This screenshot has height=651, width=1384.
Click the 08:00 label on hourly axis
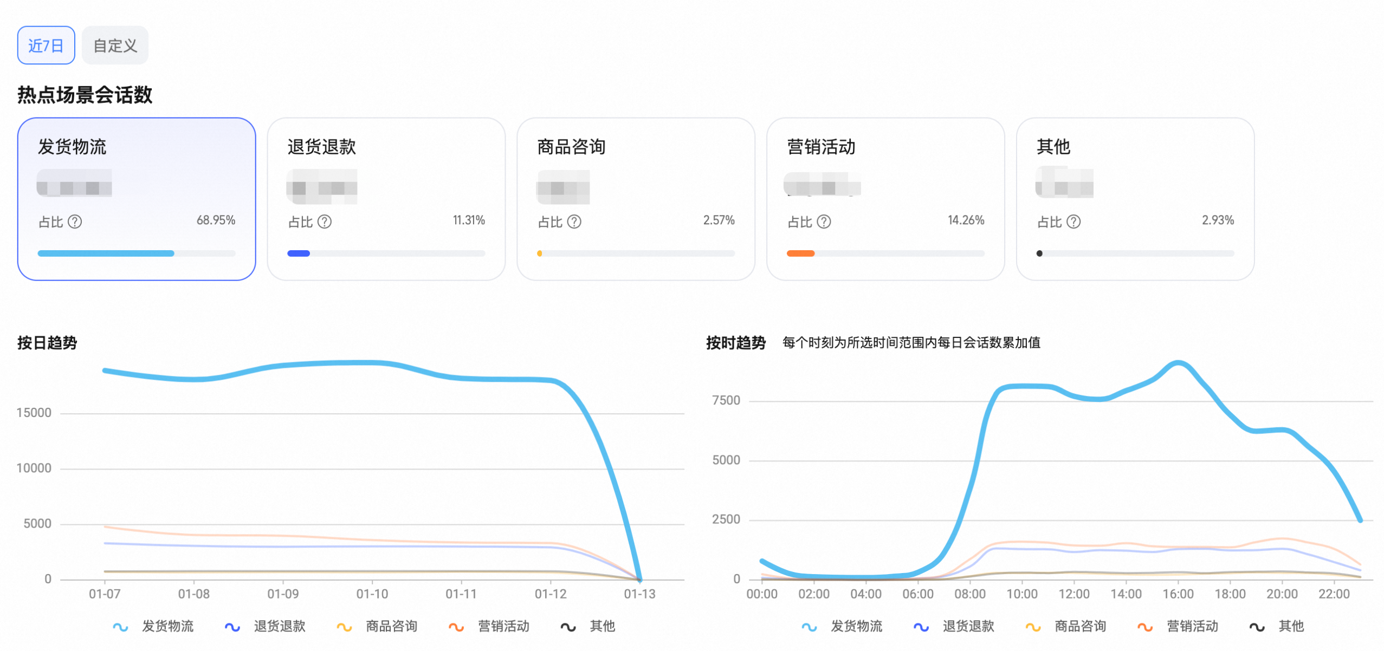970,594
